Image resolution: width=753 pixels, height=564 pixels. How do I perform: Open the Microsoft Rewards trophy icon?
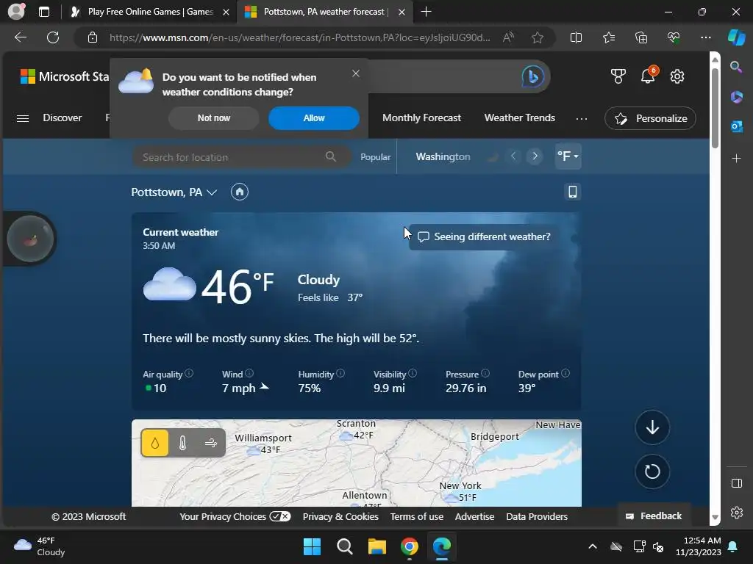click(618, 76)
